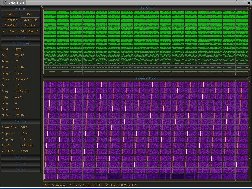Click the Disp Avg frames value
The image size is (252, 189).
tap(27, 139)
